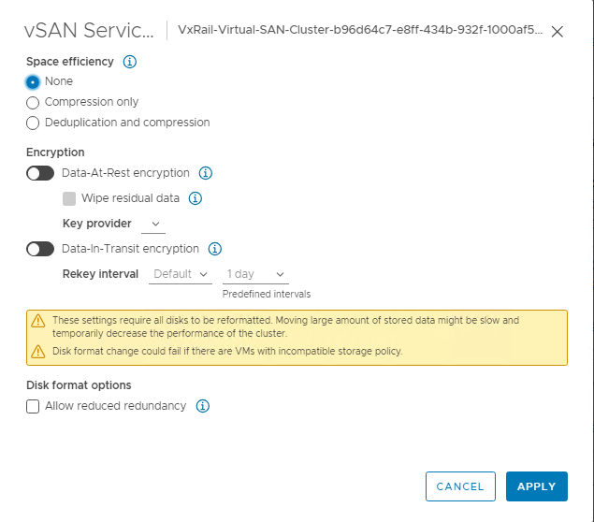Viewport: 594px width, 522px height.
Task: Check the Wipe residual data box
Action: click(69, 198)
